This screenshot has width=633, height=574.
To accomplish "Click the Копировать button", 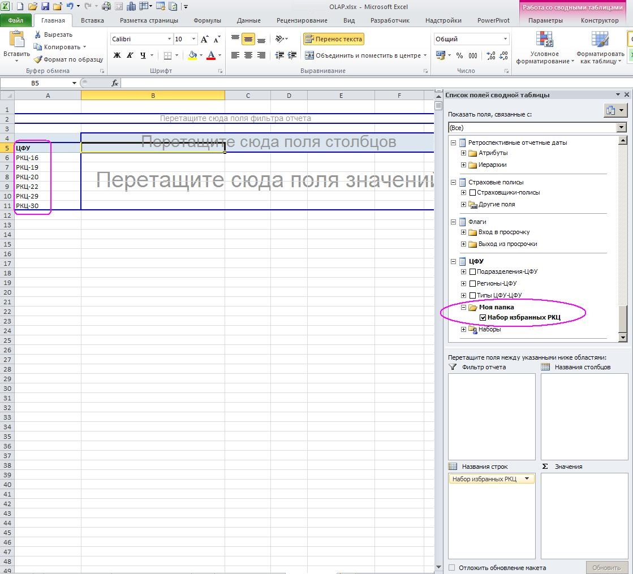I will pyautogui.click(x=60, y=47).
